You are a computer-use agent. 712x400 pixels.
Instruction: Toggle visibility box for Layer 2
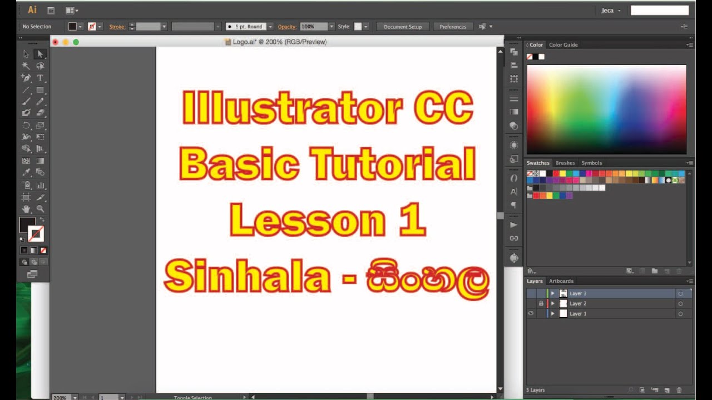pyautogui.click(x=531, y=303)
